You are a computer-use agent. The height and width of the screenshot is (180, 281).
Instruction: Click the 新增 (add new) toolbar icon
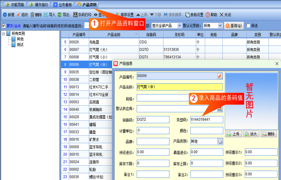point(5,15)
